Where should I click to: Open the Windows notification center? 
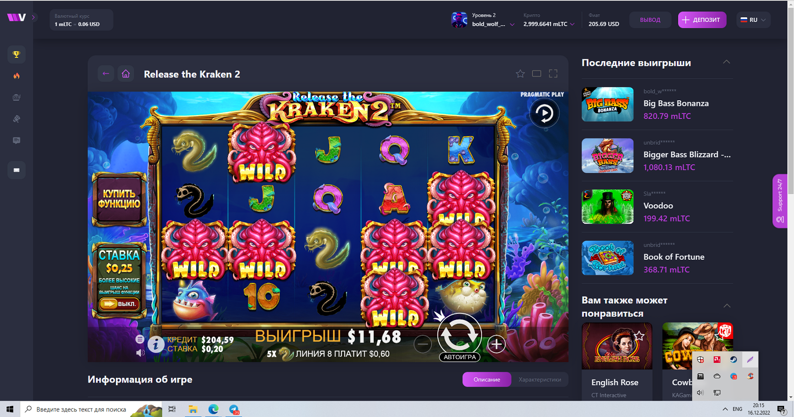tap(781, 410)
